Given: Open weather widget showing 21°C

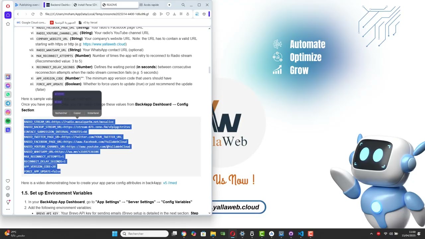Looking at the screenshot, I should tap(15, 234).
